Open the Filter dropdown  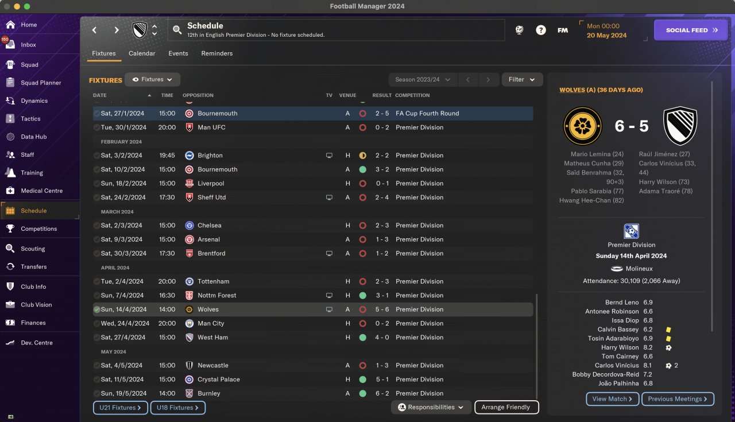coord(522,80)
